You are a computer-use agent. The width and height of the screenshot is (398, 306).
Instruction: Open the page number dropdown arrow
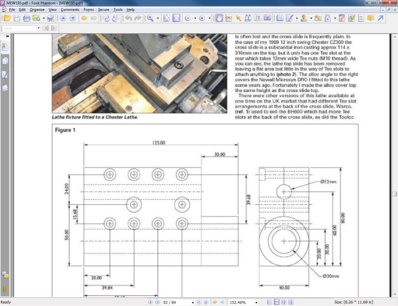193,303
